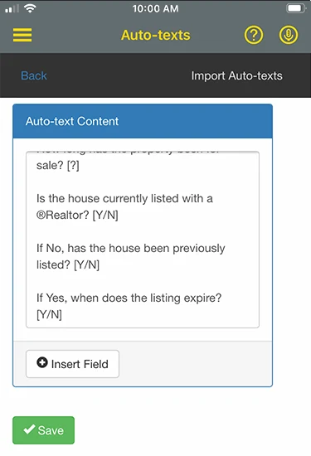Screen dimensions: 311x456
Task: Open the help question mark icon
Action: point(254,35)
